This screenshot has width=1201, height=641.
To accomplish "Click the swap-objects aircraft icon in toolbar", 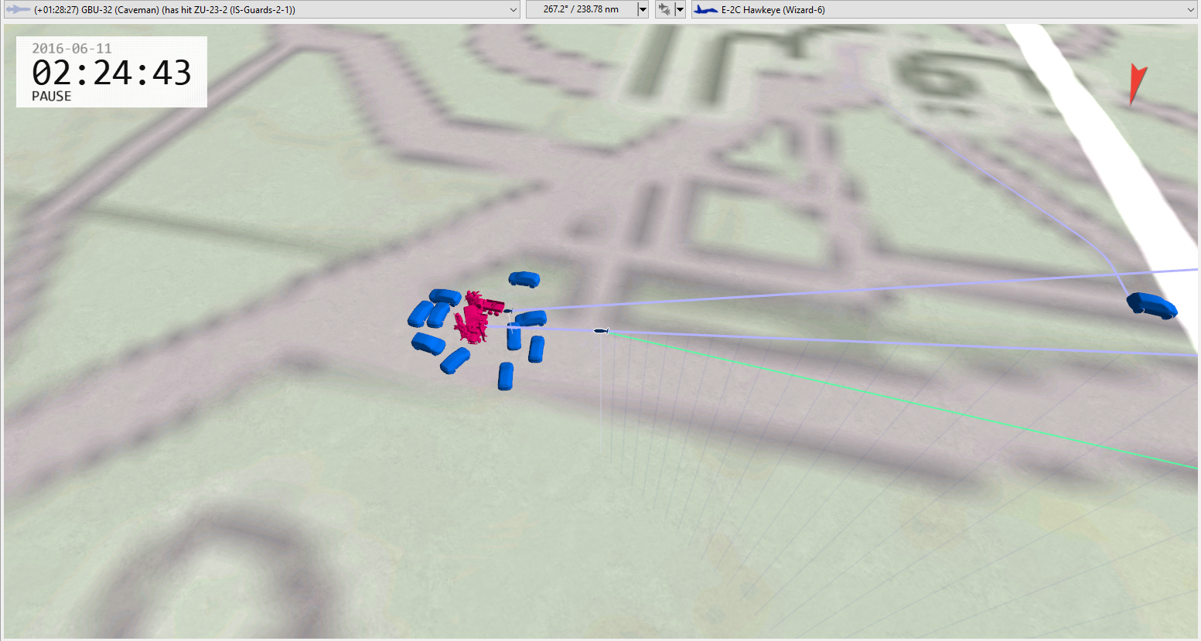I will 664,10.
